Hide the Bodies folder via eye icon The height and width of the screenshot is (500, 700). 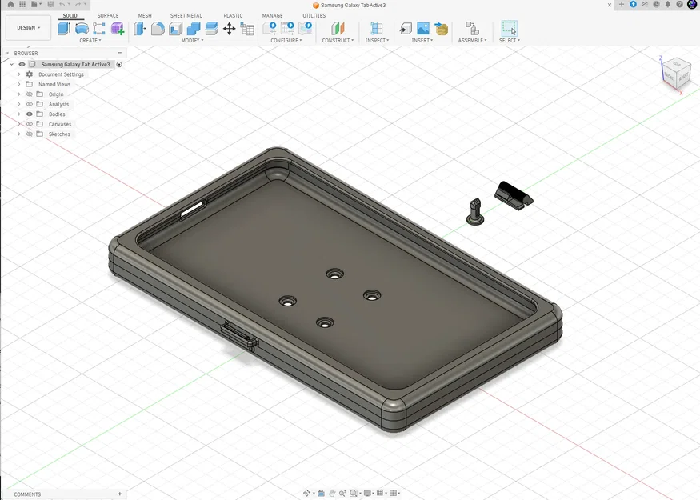click(x=30, y=114)
